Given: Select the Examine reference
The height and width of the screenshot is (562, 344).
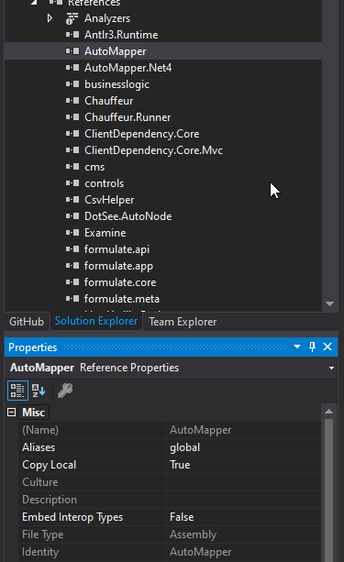Looking at the screenshot, I should point(105,233).
